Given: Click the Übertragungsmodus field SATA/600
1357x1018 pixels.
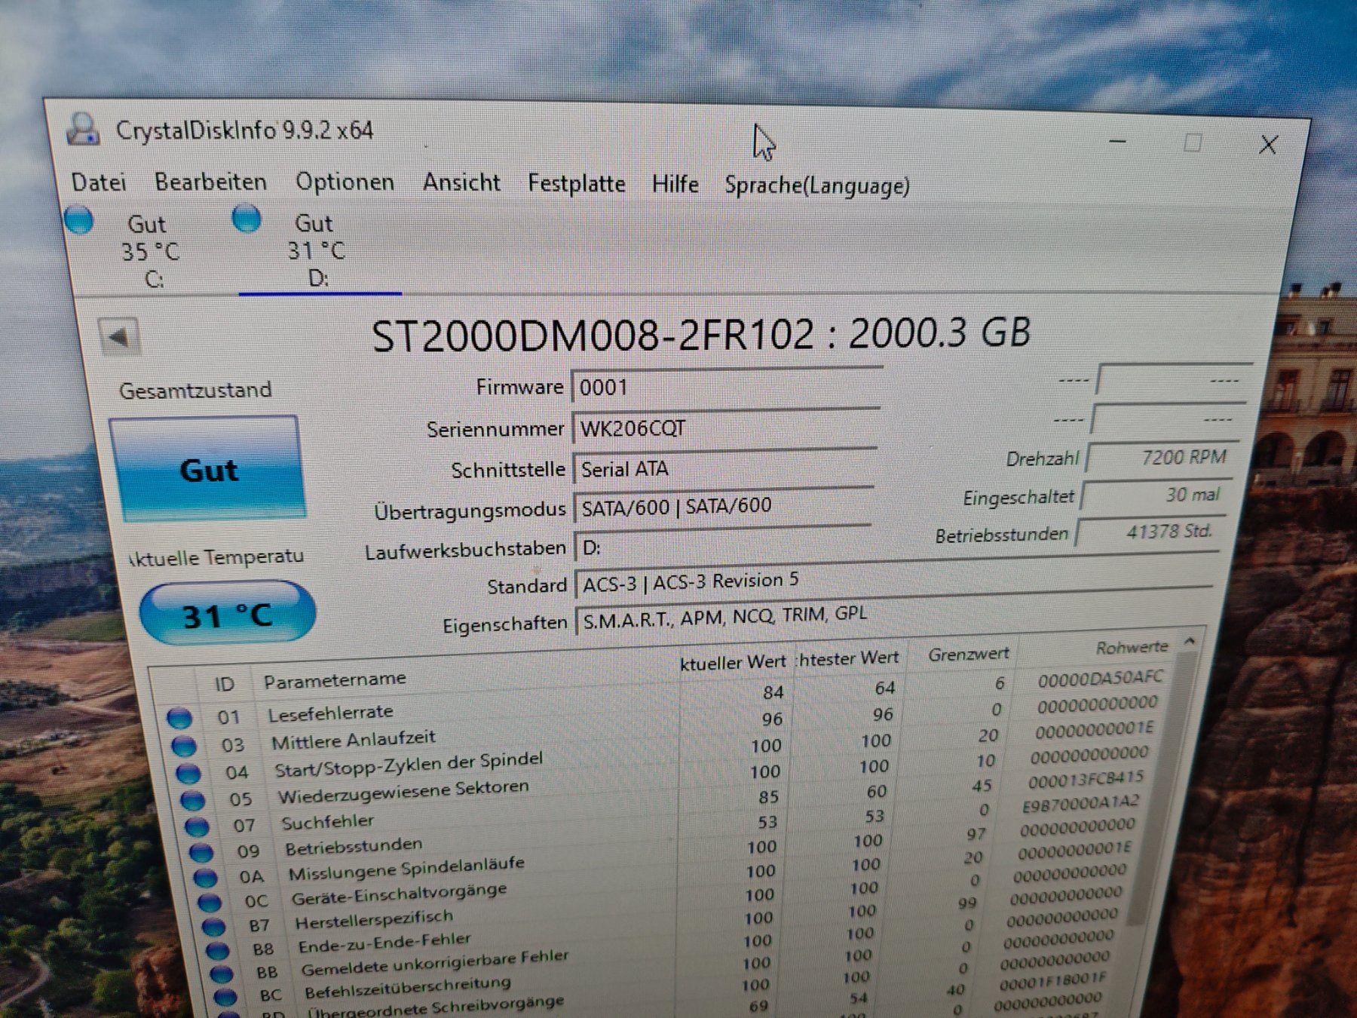Looking at the screenshot, I should [723, 506].
